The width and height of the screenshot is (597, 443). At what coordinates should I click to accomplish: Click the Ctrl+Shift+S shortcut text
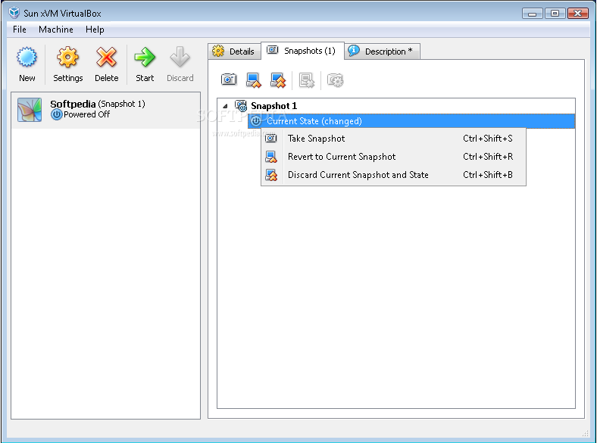click(488, 138)
